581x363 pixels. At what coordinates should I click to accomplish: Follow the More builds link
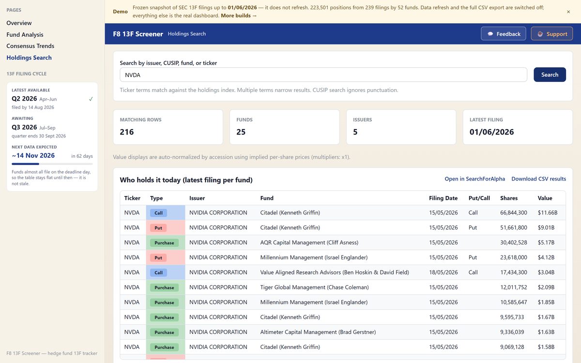point(239,15)
